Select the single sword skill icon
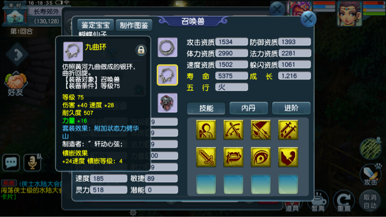 [x=206, y=157]
